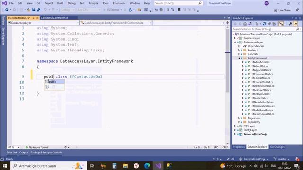Select 'public' in the IntelliSense list
Screen dimensions: 303x170
click(x=54, y=82)
